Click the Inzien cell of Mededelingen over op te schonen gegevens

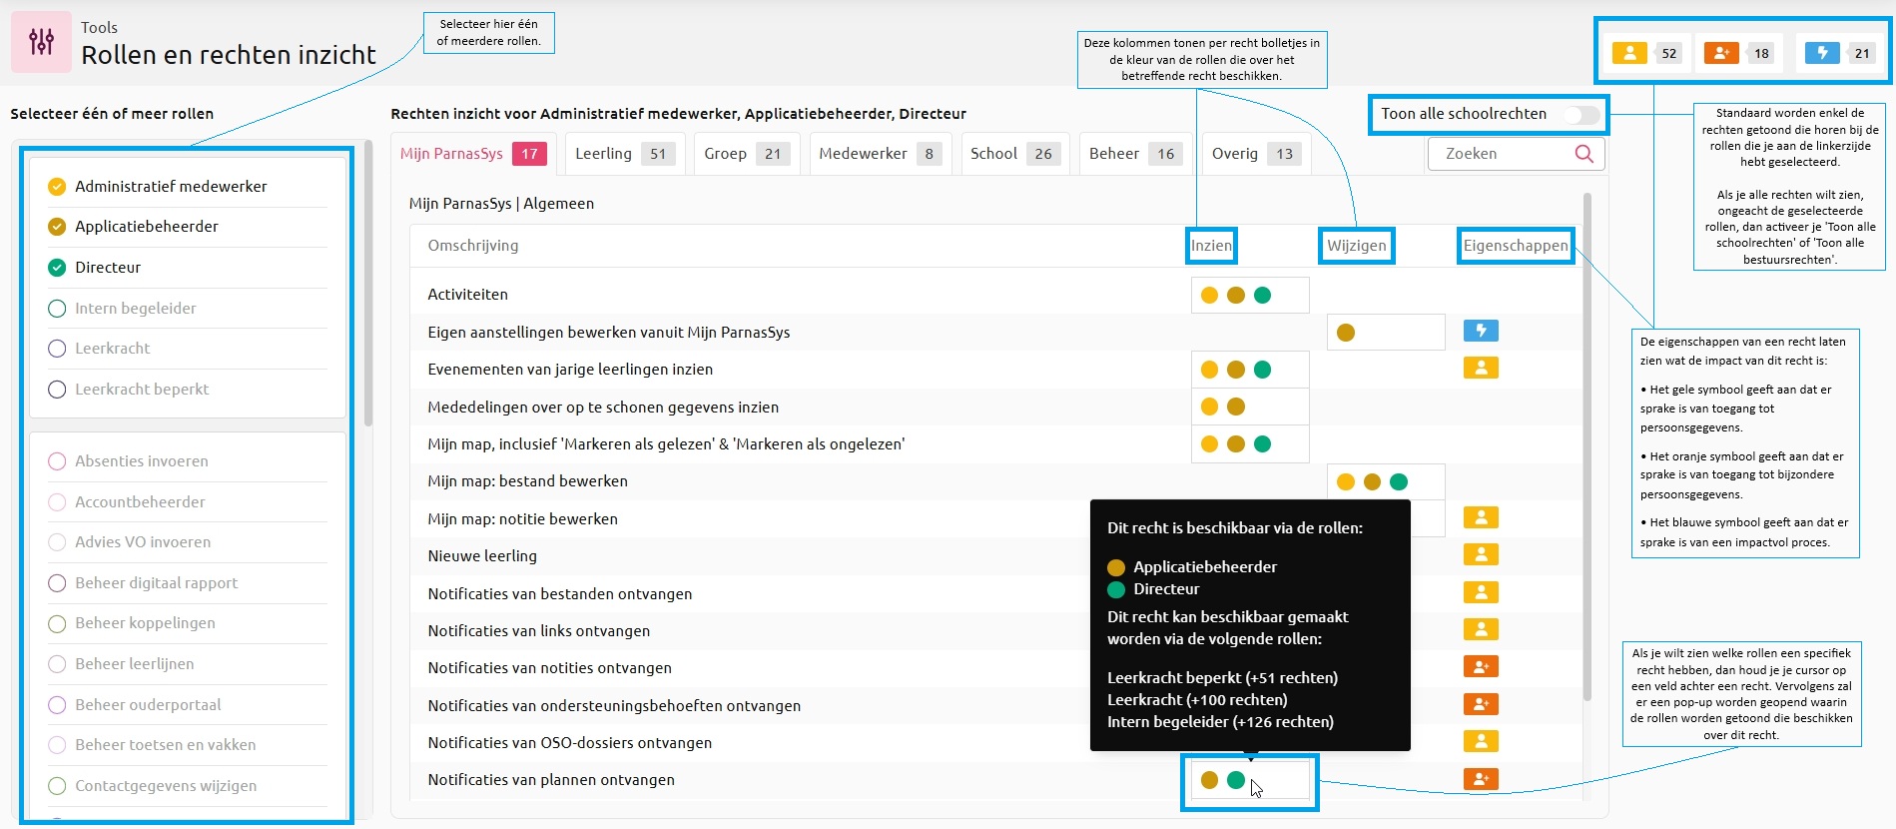pos(1250,407)
